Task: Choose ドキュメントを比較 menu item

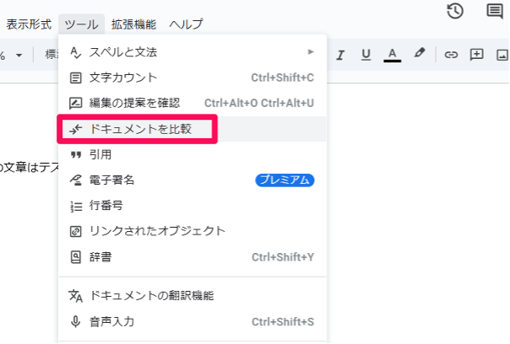Action: [x=193, y=129]
